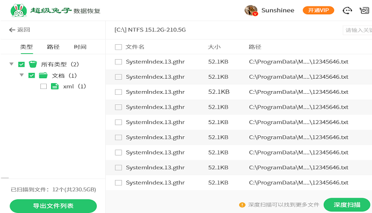Click the Super Rabbit logo icon
Image resolution: width=372 pixels, height=213 pixels.
(x=19, y=10)
